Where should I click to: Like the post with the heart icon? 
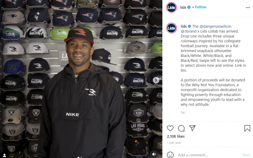[x=170, y=128]
